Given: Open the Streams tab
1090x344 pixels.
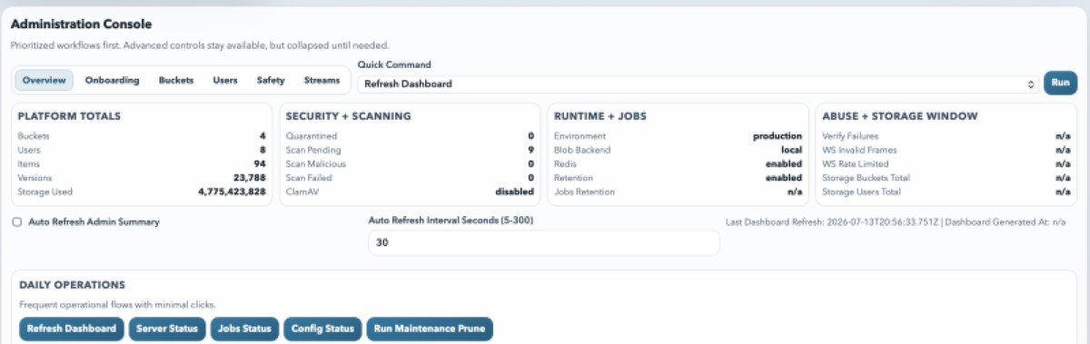Looking at the screenshot, I should (322, 80).
